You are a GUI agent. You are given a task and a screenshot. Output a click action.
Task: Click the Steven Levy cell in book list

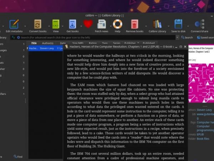click(47, 48)
